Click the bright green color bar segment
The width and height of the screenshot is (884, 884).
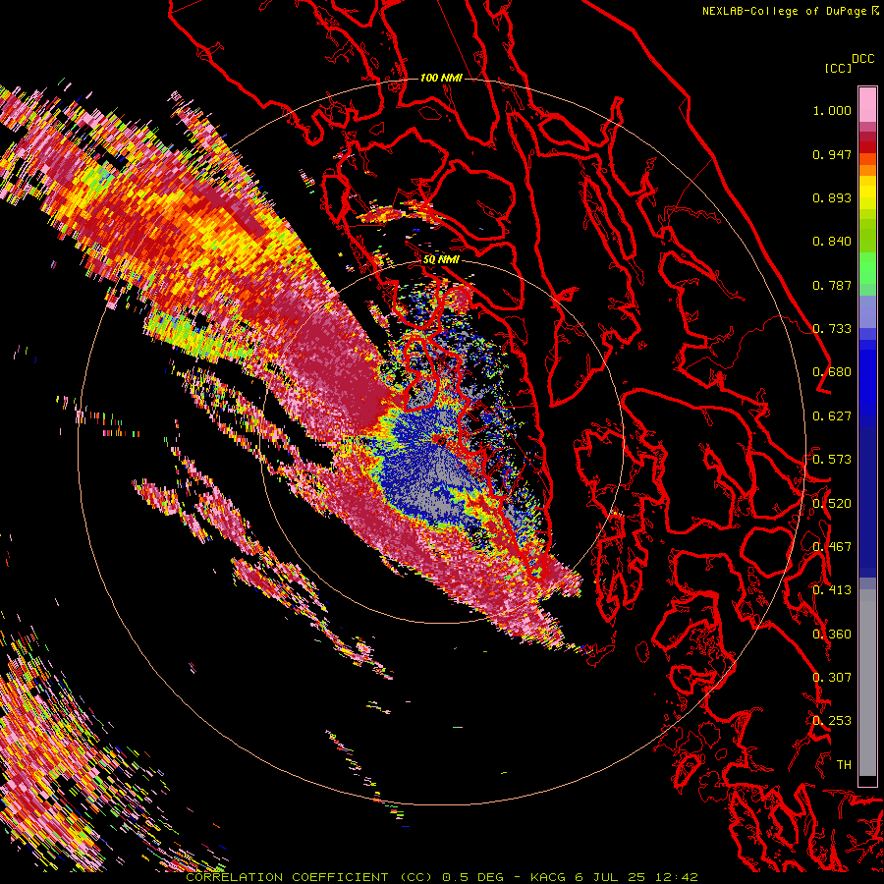[x=867, y=268]
